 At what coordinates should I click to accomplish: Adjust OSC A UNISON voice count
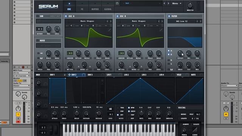pyautogui.click(x=70, y=53)
